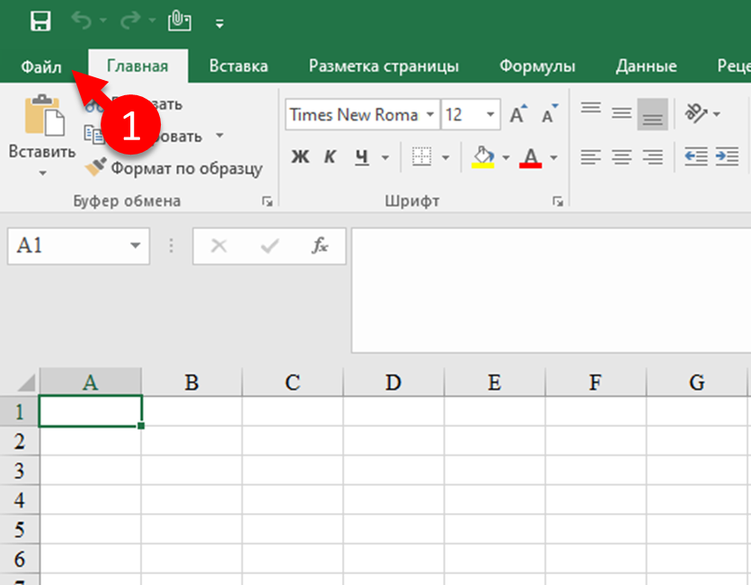The width and height of the screenshot is (751, 585).
Task: Select column C header
Action: pyautogui.click(x=293, y=382)
